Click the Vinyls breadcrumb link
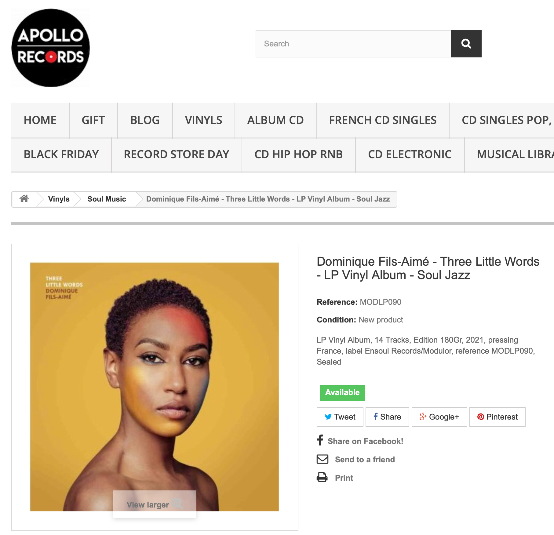 point(59,199)
